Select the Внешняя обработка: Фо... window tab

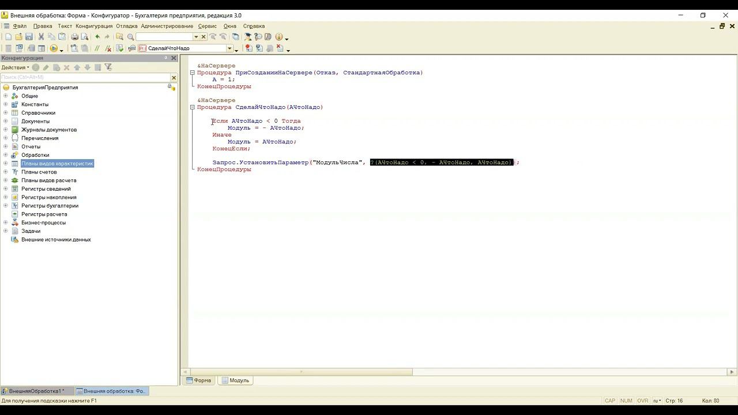coord(112,391)
